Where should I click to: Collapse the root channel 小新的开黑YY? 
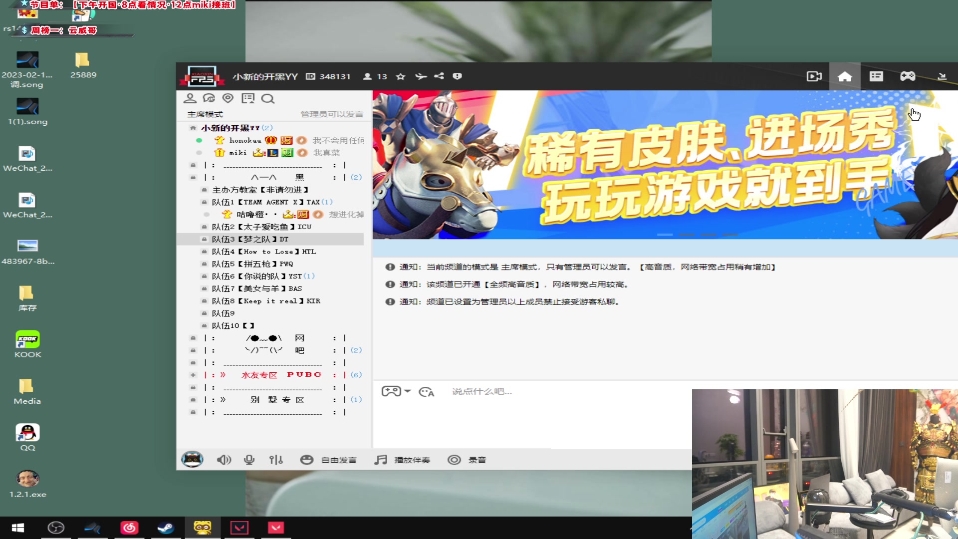[193, 128]
